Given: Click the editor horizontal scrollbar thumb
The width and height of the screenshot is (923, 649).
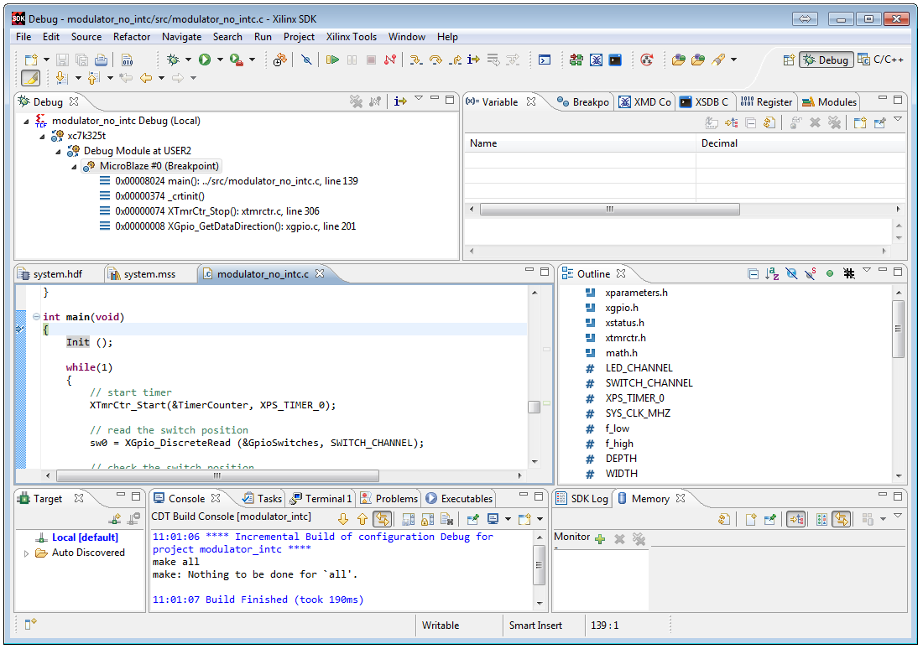Looking at the screenshot, I should point(218,475).
